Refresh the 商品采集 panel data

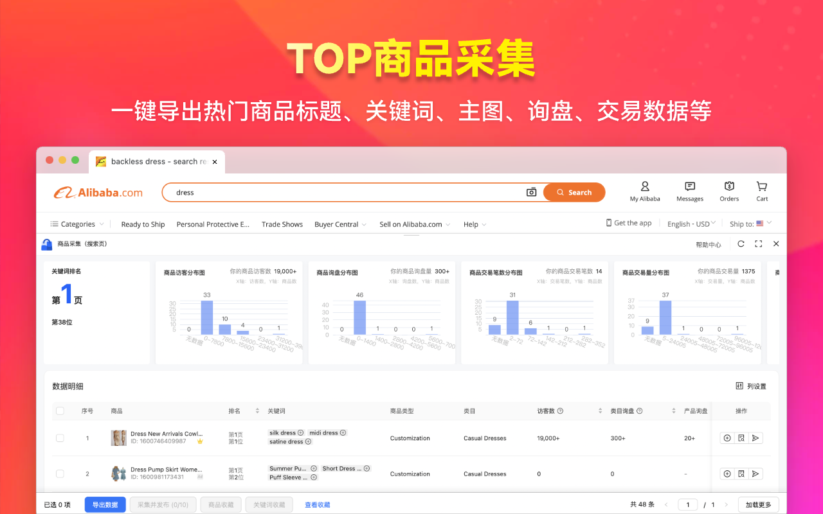coord(740,244)
